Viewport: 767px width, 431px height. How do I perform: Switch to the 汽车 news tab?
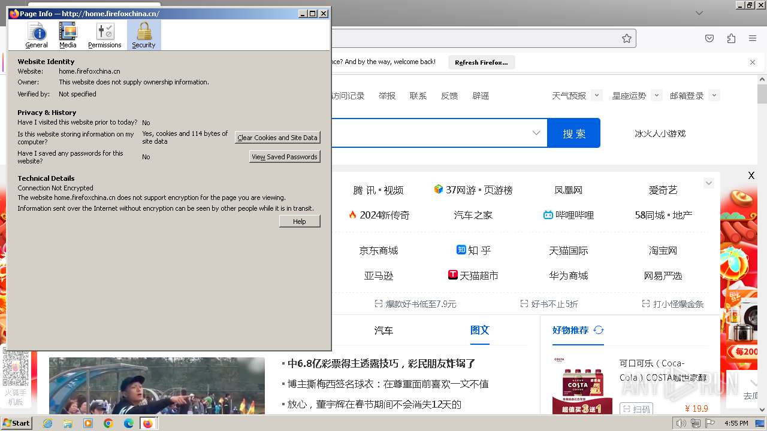pos(383,330)
